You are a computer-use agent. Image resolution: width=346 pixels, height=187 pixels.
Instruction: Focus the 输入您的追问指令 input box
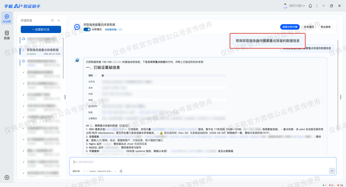click(202, 162)
